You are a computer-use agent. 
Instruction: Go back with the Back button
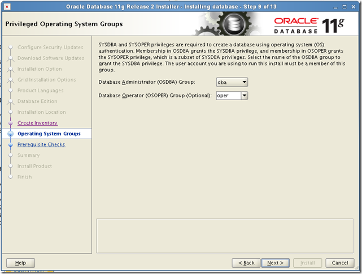(246, 263)
